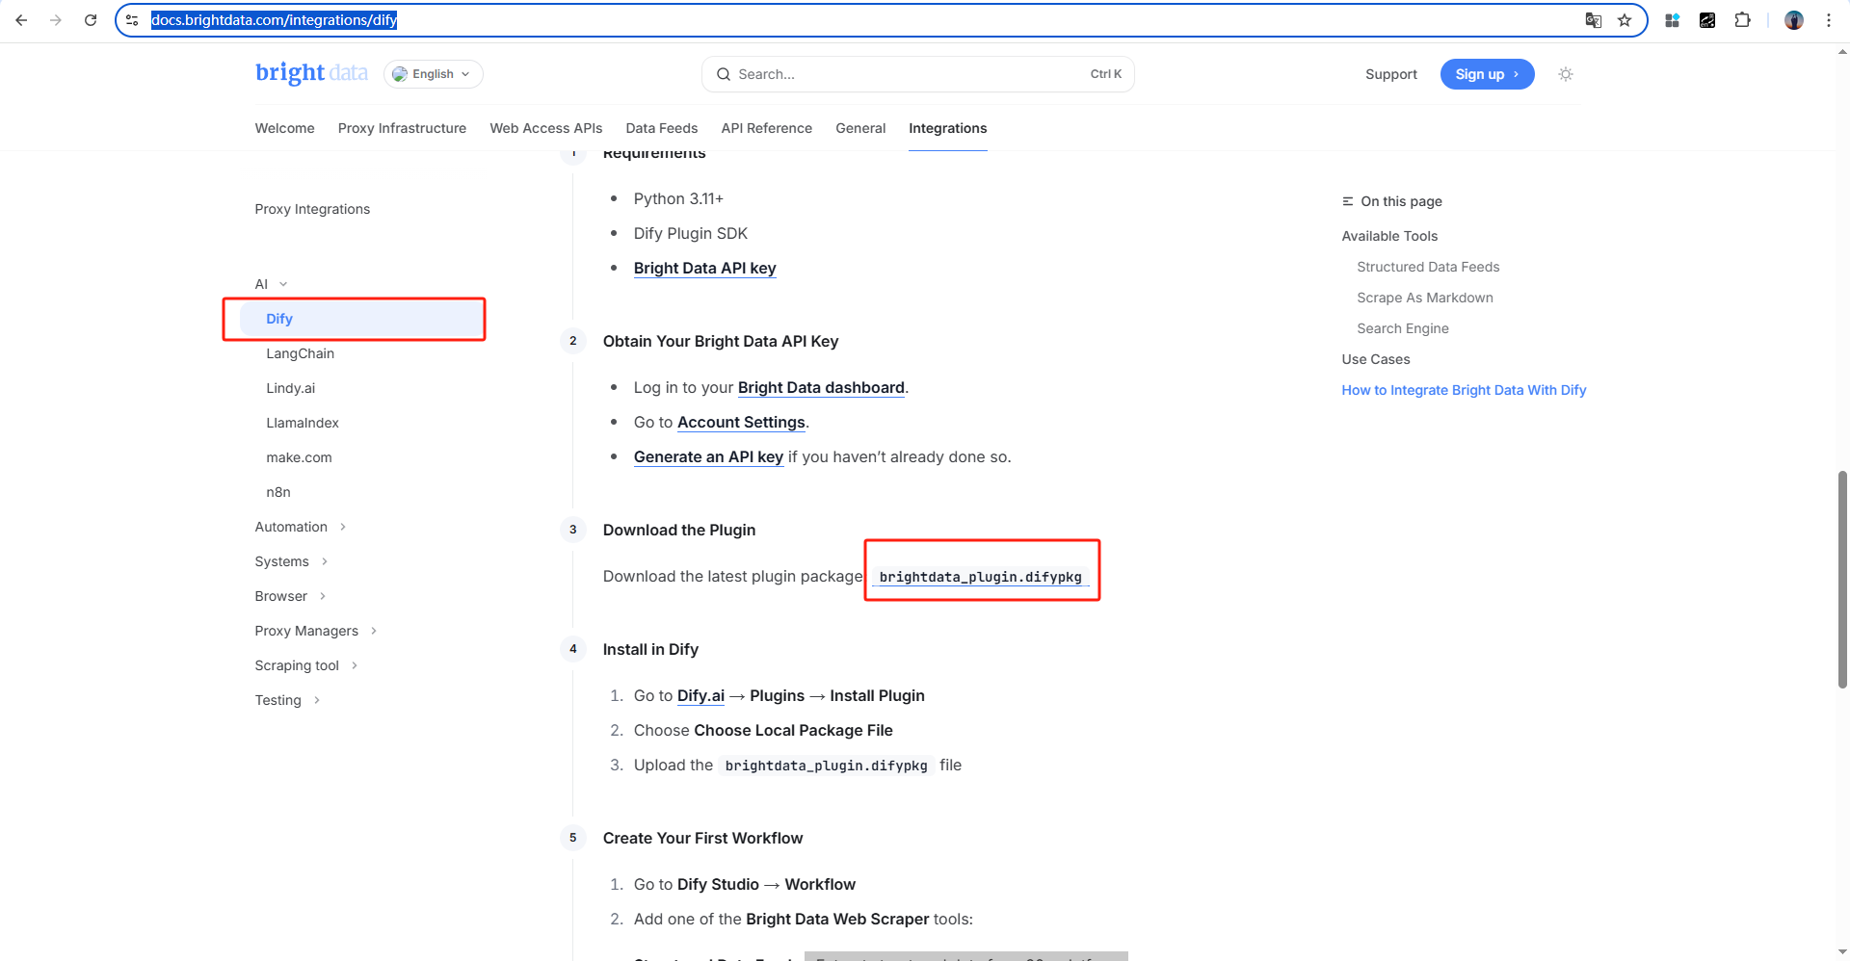The image size is (1850, 961).
Task: Open the Bright Data dashboard link
Action: 821,388
